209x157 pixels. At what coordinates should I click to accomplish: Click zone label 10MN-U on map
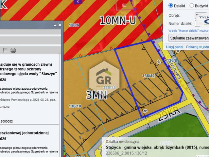[x=118, y=20]
